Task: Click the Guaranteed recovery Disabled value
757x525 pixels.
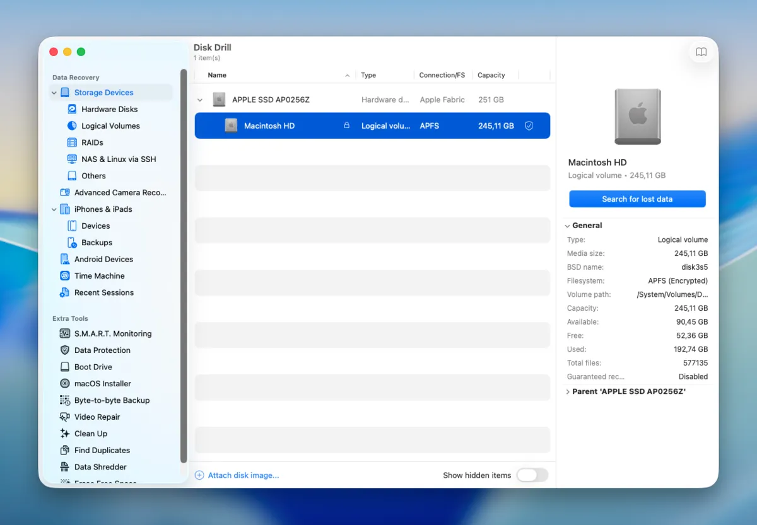Action: pyautogui.click(x=693, y=377)
